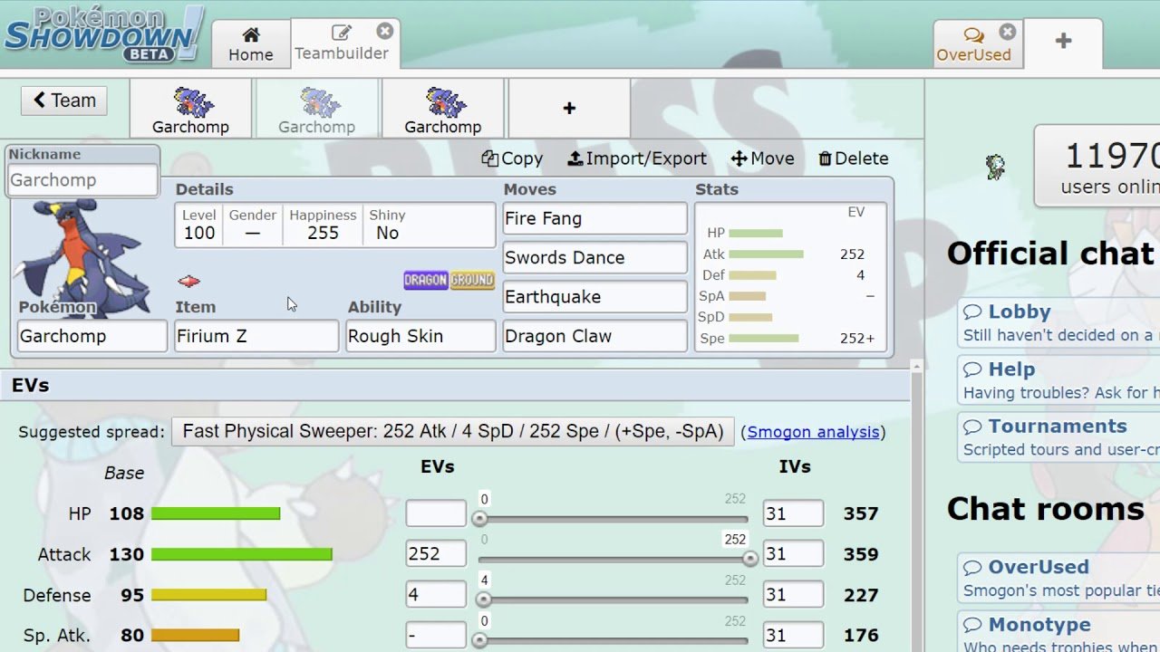This screenshot has width=1160, height=652.
Task: Click the Defense EV input box
Action: (436, 595)
